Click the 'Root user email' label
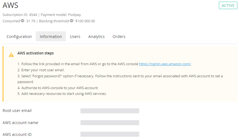 pyautogui.click(x=17, y=111)
